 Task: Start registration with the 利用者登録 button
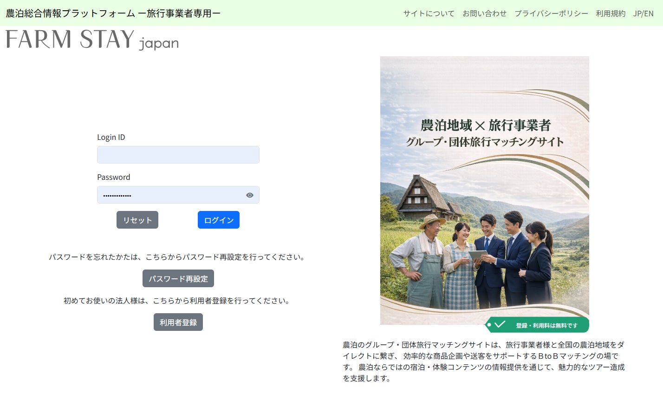178,322
